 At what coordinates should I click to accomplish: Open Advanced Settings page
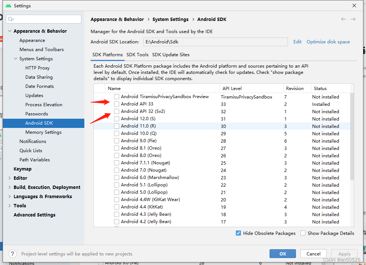point(34,215)
